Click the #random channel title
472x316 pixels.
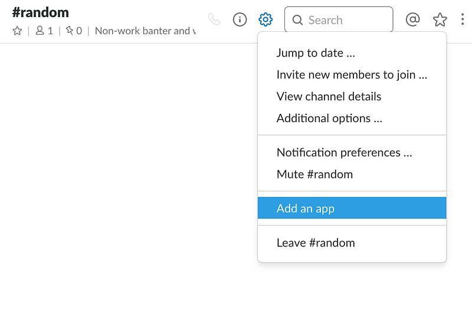(x=41, y=12)
